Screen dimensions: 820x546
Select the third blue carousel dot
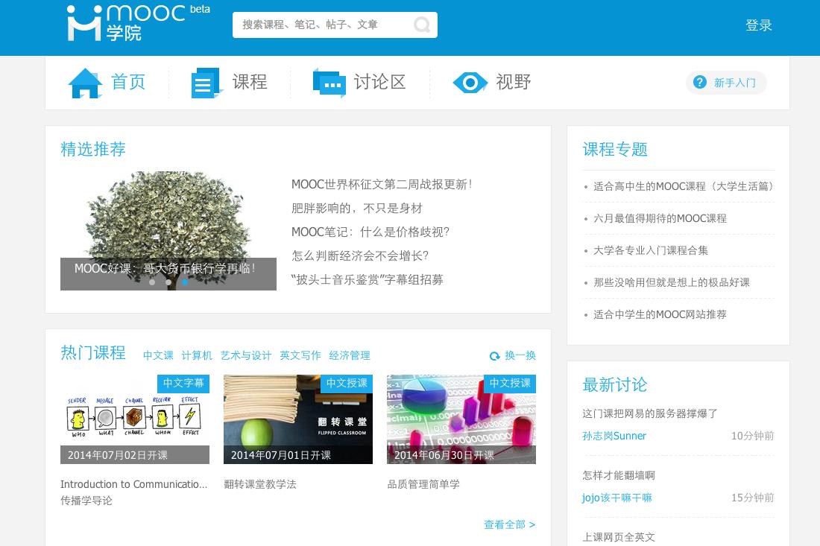[185, 282]
